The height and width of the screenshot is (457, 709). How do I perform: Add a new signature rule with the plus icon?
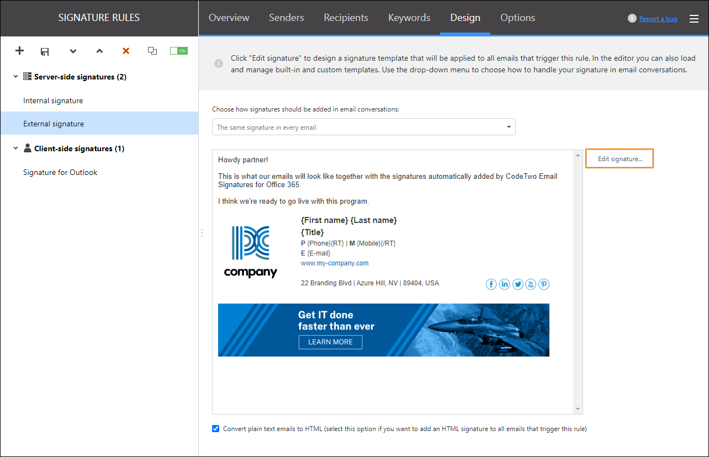19,51
